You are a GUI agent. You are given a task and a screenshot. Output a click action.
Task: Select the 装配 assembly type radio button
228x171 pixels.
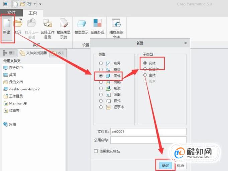(101, 82)
